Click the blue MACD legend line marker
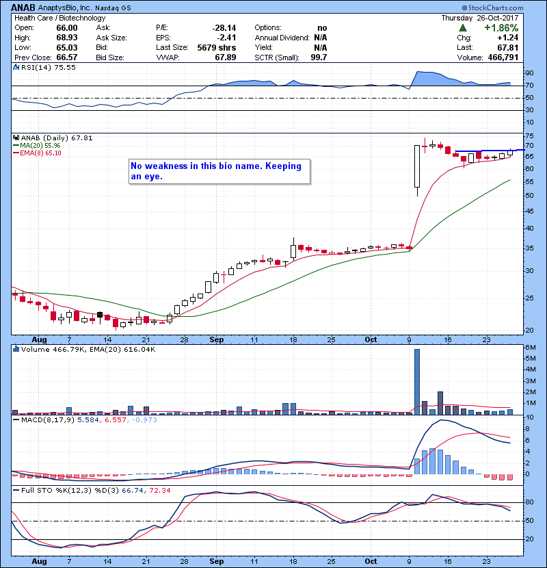547x568 pixels. tap(16, 420)
